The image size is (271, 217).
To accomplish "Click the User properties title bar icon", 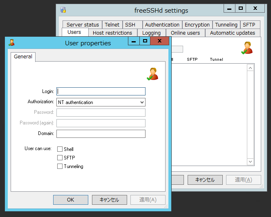I will click(x=11, y=42).
